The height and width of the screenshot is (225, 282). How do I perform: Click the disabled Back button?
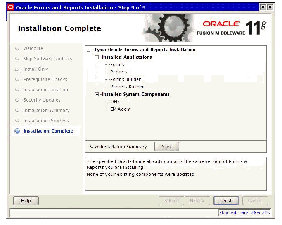point(171,201)
